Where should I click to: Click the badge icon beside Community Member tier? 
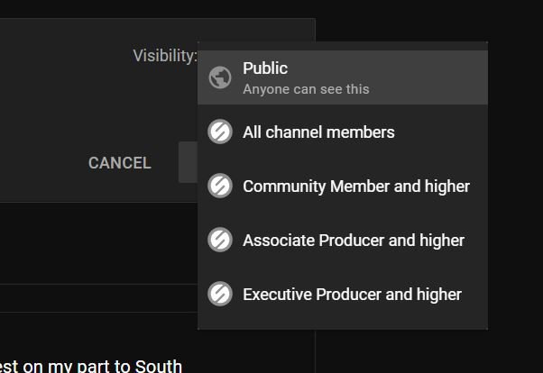220,186
